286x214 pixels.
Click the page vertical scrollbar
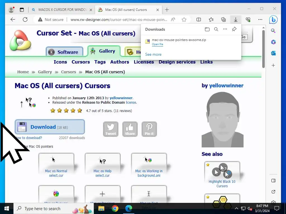coord(263,49)
